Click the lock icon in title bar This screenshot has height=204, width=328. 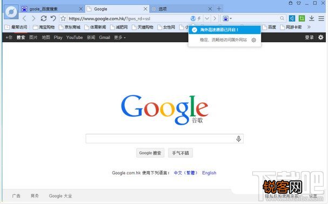290,3
